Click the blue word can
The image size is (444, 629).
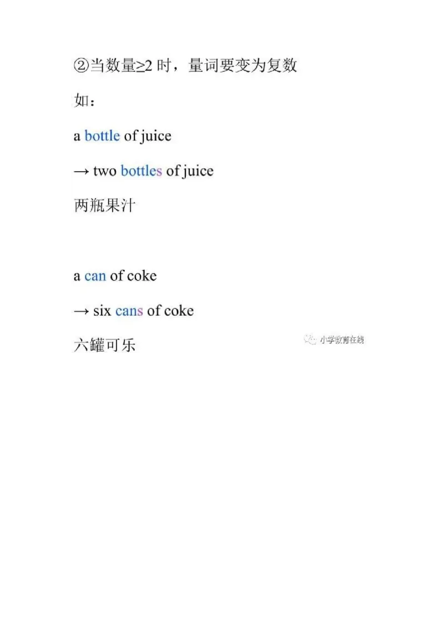(x=95, y=276)
